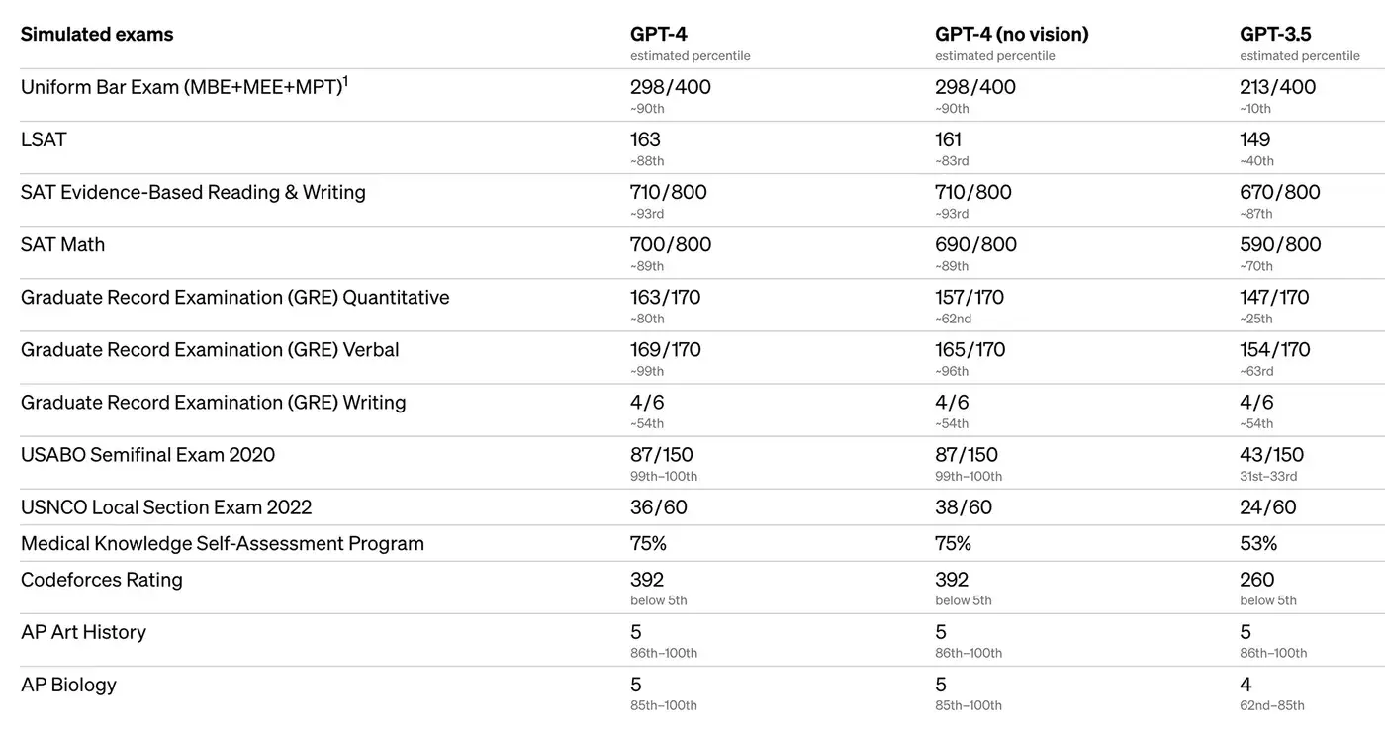Select the USNCO Local Section Exam 2022 label
The width and height of the screenshot is (1385, 733).
(166, 507)
